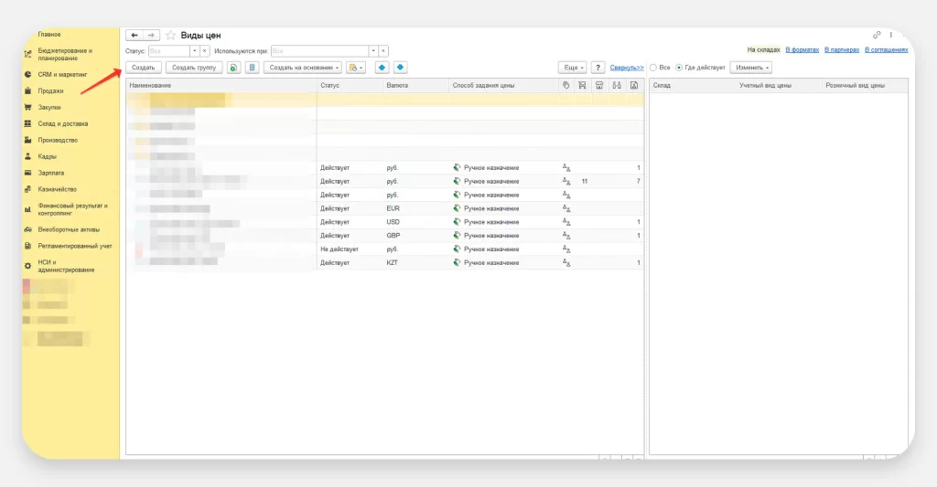Click the blue move-up arrow icon
Screen dimensions: 937x487
382,68
